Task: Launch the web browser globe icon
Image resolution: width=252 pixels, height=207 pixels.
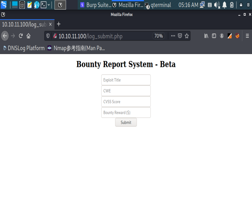Action: click(37, 5)
